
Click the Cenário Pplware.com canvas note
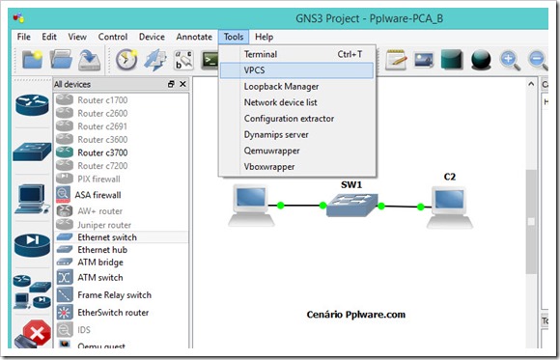pos(356,315)
